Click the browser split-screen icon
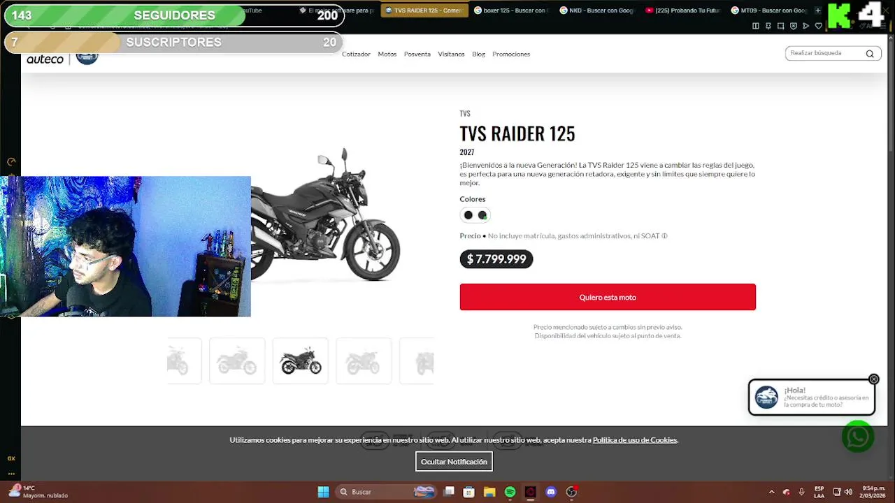The image size is (895, 503). coord(755,26)
